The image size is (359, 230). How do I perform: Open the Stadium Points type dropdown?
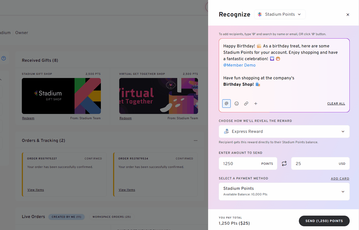pos(280,14)
